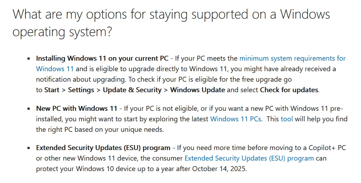The width and height of the screenshot is (361, 183).
Task: Click bold 'Installing Windows 11 on your current PC'
Action: click(102, 58)
